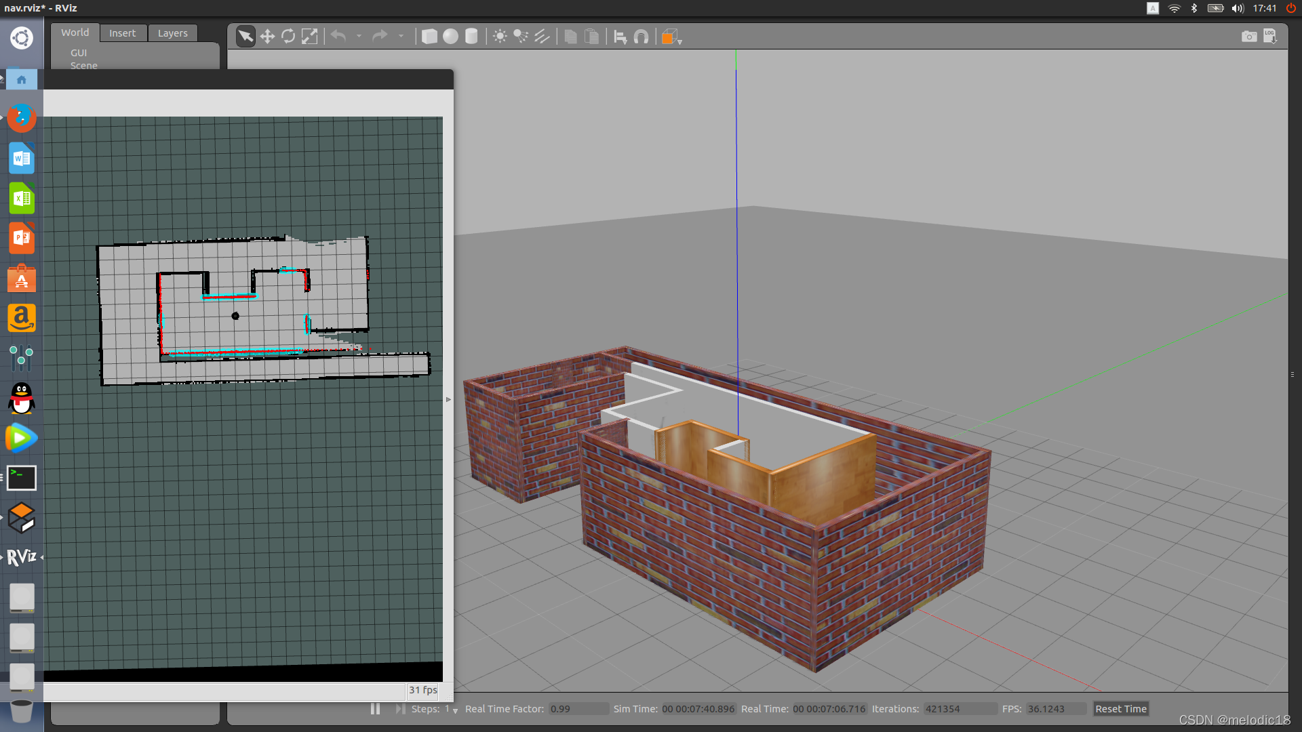
Task: Select the translate mode tool
Action: click(x=267, y=37)
